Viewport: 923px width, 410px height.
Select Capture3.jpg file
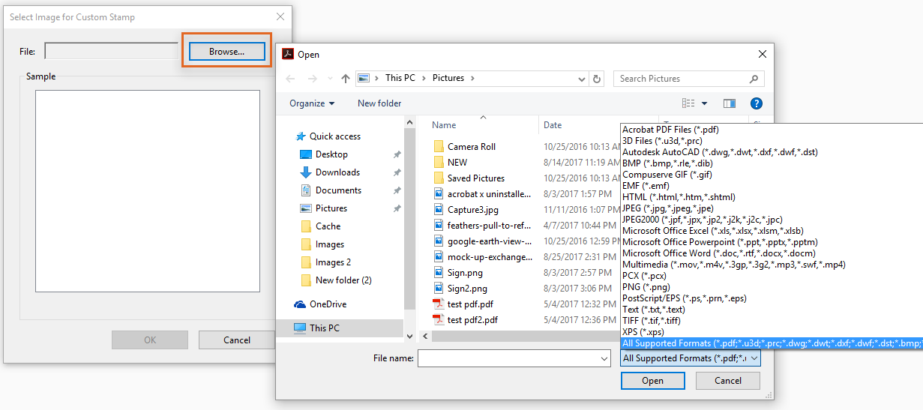(473, 210)
